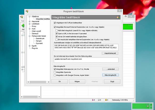Click the app icon of the background window

[x=22, y=17]
